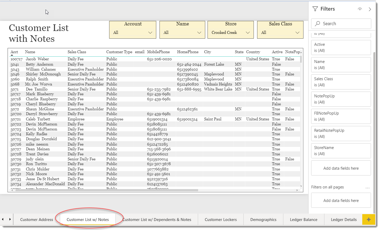
Task: Click the Alexander MacDonald name cell
Action: click(45, 184)
